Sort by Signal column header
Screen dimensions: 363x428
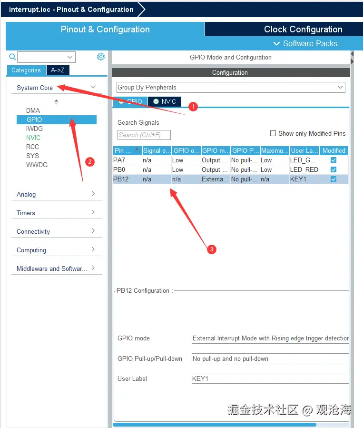coord(157,150)
